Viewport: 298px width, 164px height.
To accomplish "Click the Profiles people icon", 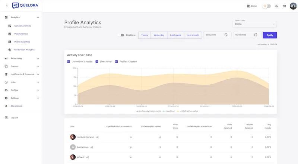I will (x=6, y=90).
